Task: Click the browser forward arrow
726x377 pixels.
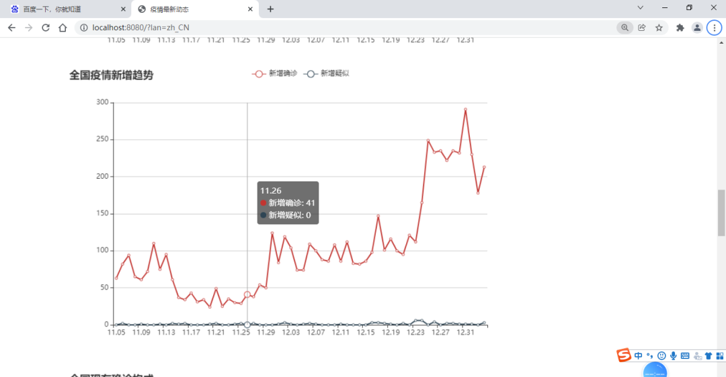Action: (29, 28)
